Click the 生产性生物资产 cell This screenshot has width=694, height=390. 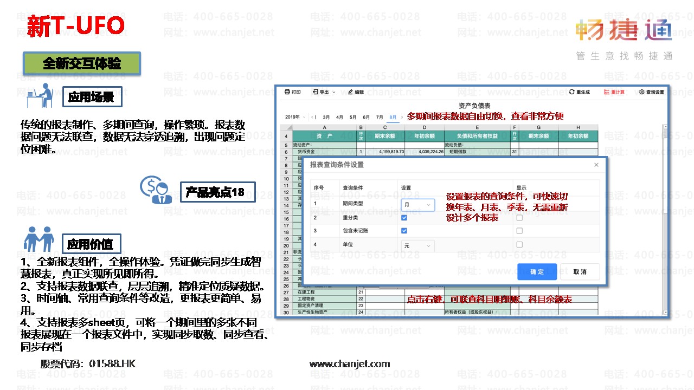coord(324,312)
